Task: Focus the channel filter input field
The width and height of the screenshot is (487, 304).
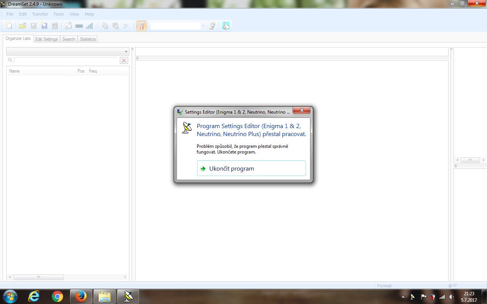Action: click(x=66, y=60)
